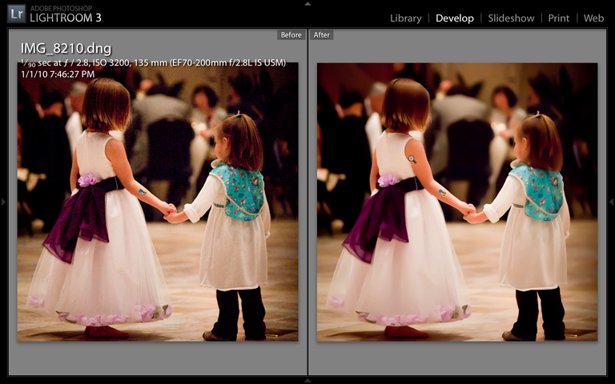The image size is (615, 384).
Task: Expand the left panel with side arrow
Action: [3, 202]
